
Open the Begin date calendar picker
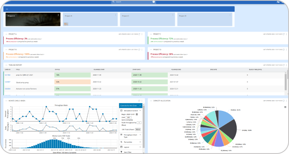[x=137, y=114]
